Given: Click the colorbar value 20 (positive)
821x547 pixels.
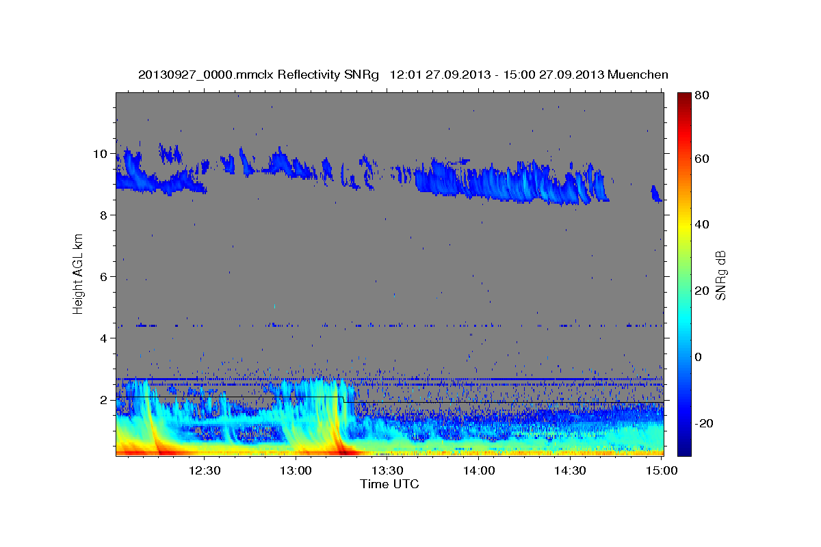Looking at the screenshot, I should click(701, 291).
